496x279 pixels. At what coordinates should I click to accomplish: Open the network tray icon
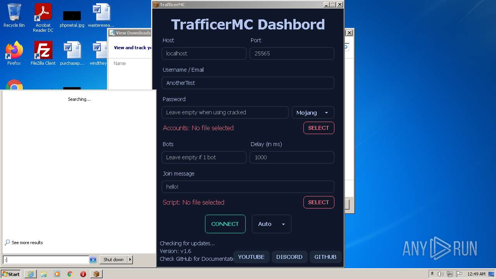tap(450, 274)
